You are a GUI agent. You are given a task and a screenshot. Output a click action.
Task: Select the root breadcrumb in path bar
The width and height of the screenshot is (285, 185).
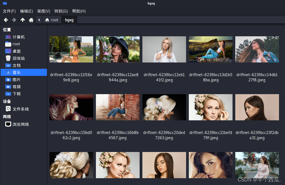point(52,20)
